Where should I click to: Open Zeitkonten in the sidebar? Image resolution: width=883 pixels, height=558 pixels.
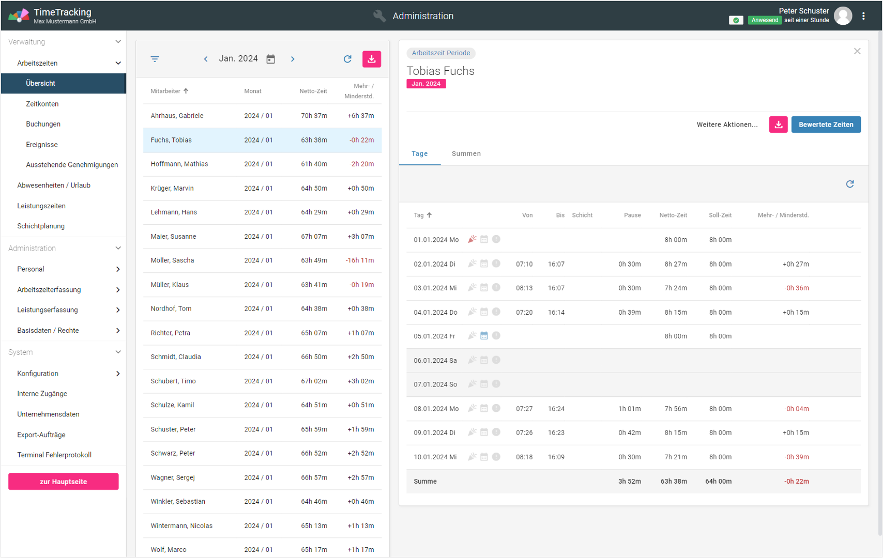click(42, 104)
